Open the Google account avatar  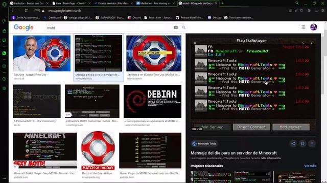click(x=314, y=27)
